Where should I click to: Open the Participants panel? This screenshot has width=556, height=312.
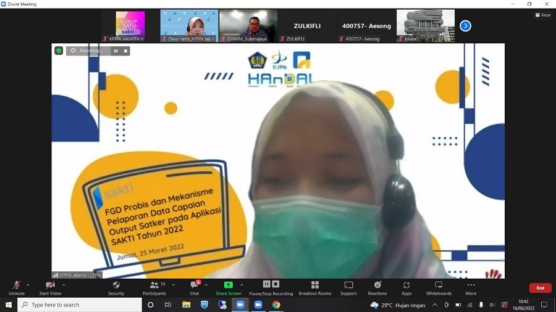coord(154,287)
